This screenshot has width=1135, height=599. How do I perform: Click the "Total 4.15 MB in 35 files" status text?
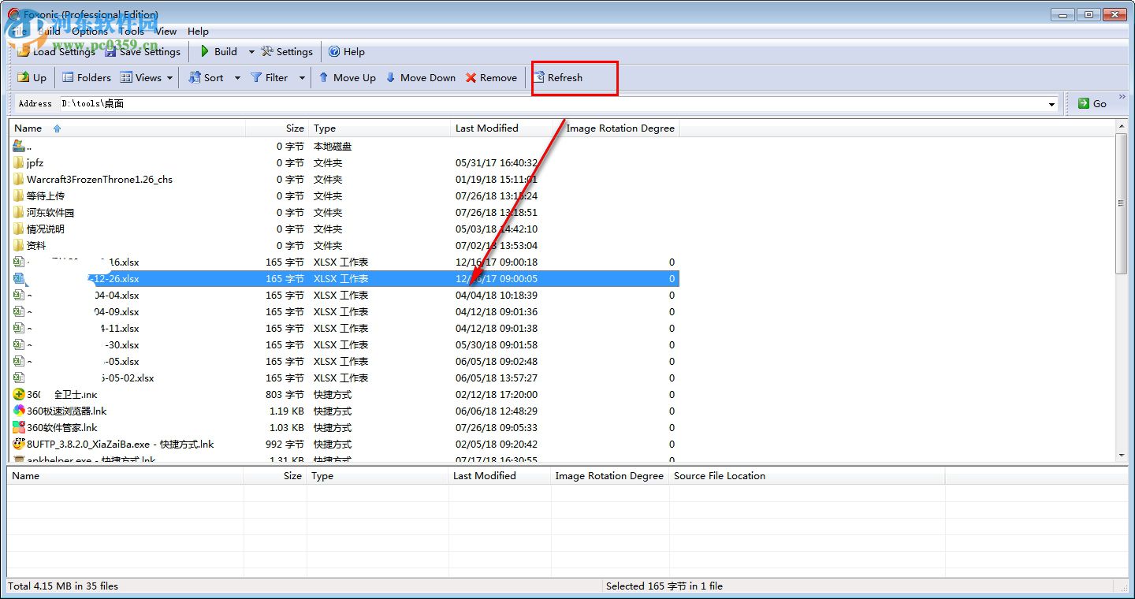pyautogui.click(x=63, y=586)
